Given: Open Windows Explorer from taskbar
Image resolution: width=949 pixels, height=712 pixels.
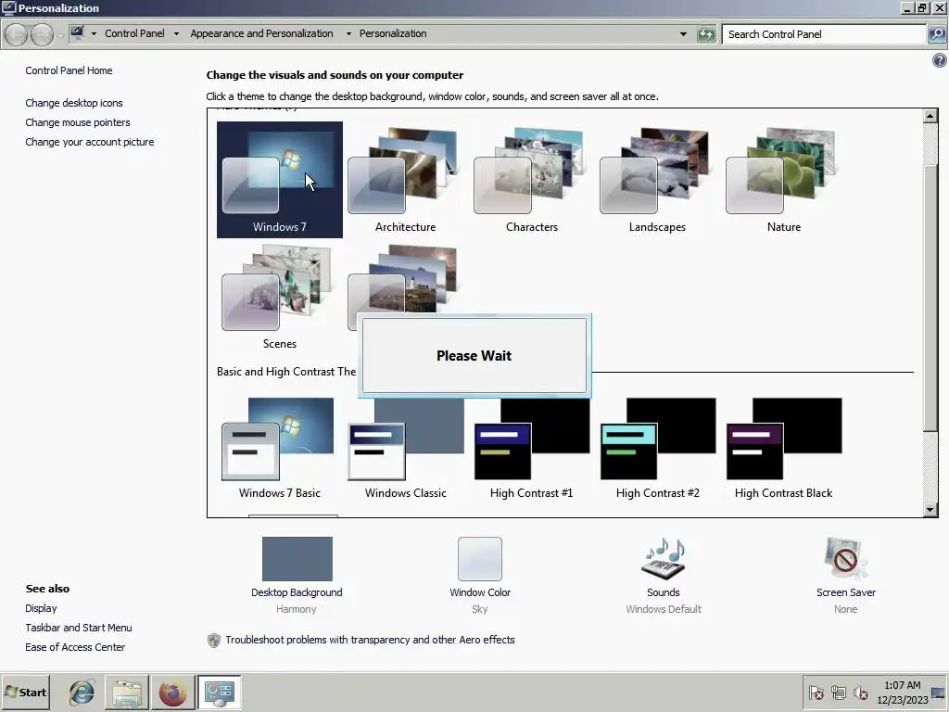Looking at the screenshot, I should (126, 692).
